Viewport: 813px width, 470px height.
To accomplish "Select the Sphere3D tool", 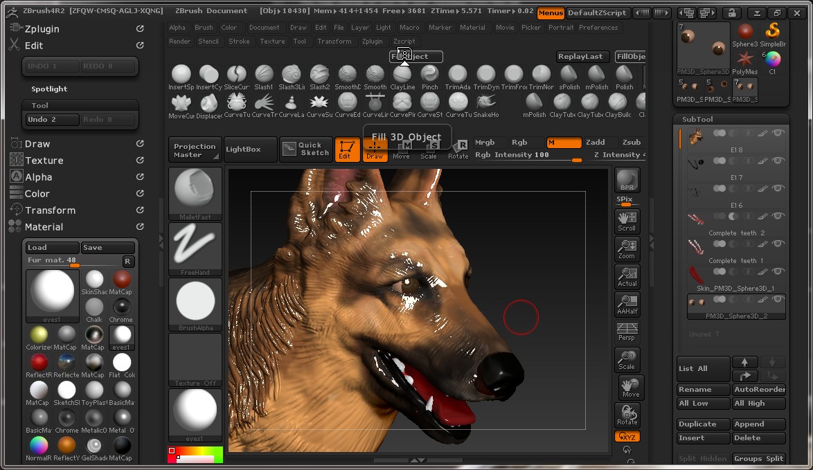I will [x=745, y=35].
